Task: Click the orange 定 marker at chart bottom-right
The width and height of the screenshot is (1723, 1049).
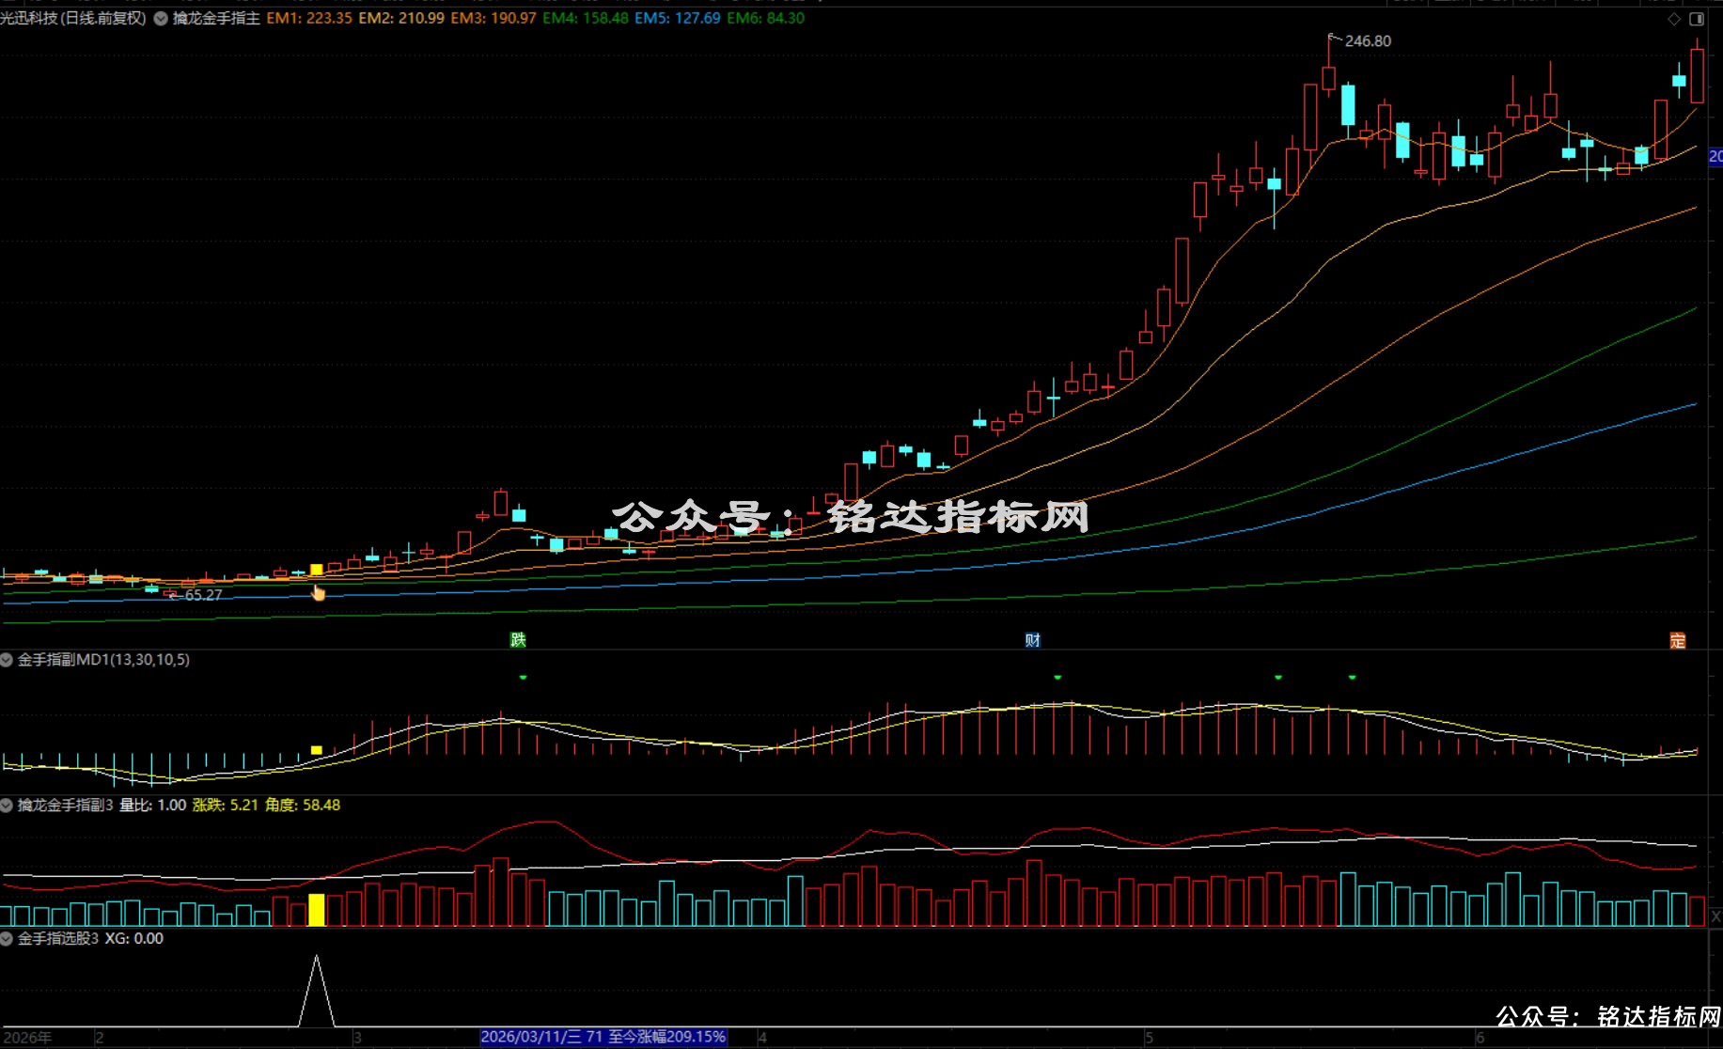Action: pyautogui.click(x=1678, y=641)
